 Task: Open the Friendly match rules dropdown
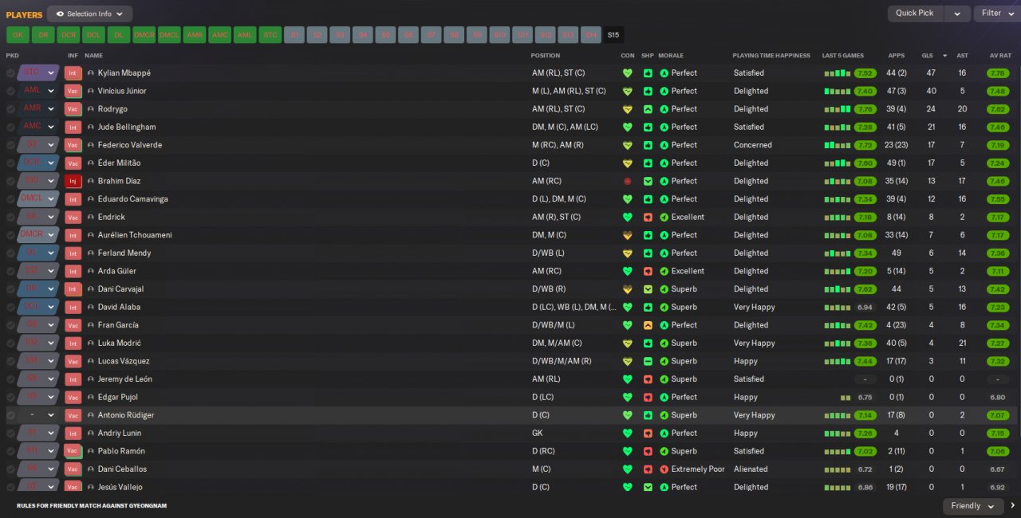[x=974, y=506]
